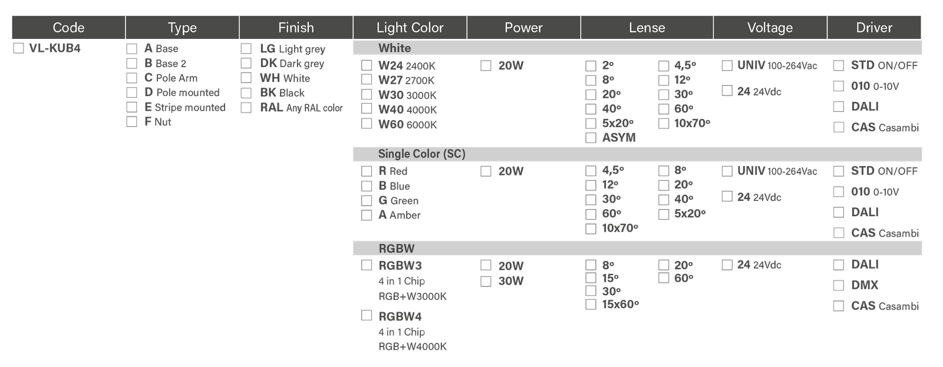The image size is (943, 367).
Task: Click the Single Color (SC) section header
Action: pos(421,154)
